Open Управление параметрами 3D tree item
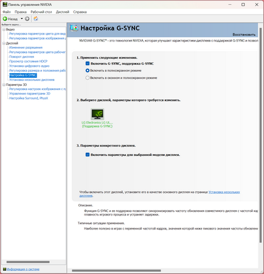264x274 pixels. click(x=30, y=94)
